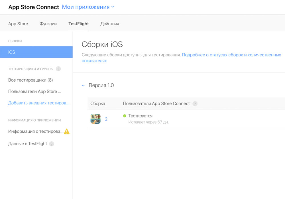285x199 pixels.
Task: Select iOS under Сборки sidebar
Action: (36, 52)
